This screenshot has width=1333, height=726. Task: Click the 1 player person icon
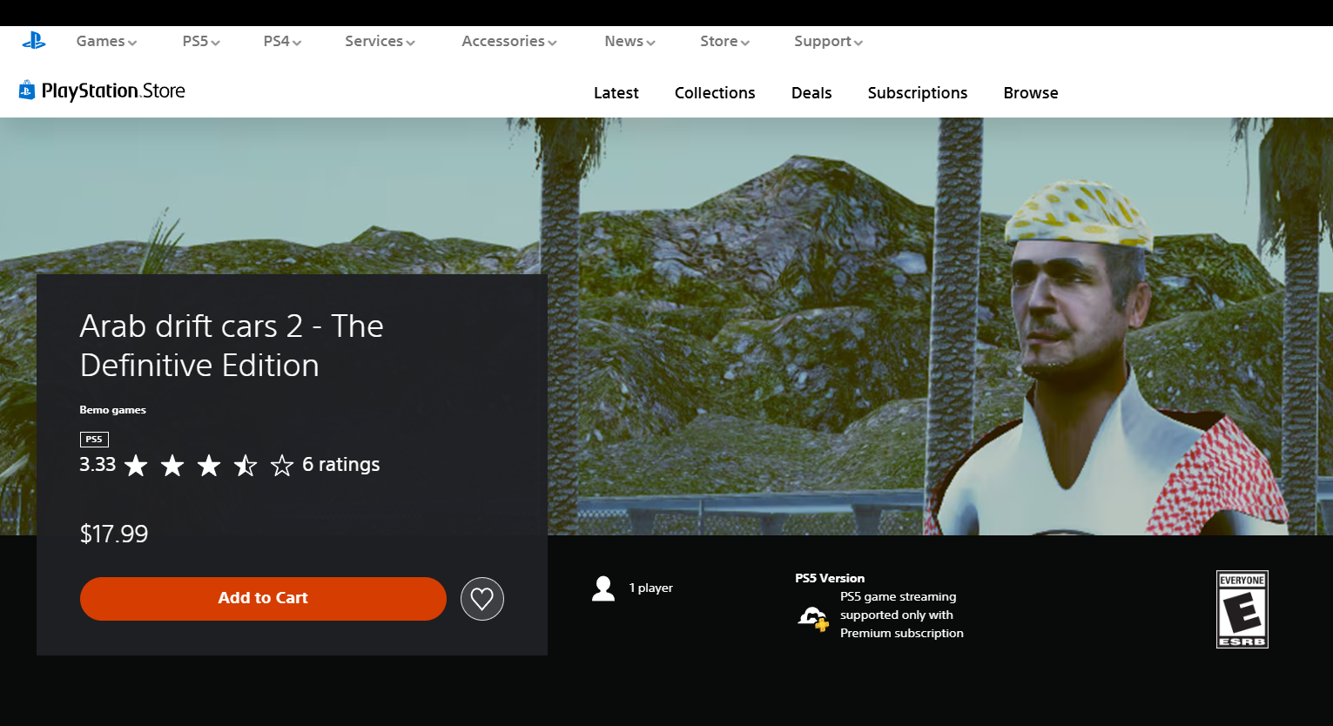click(603, 588)
